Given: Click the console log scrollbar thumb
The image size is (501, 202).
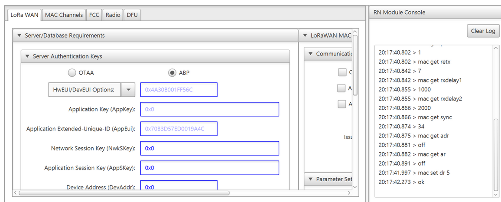Looking at the screenshot, I should tap(496, 155).
